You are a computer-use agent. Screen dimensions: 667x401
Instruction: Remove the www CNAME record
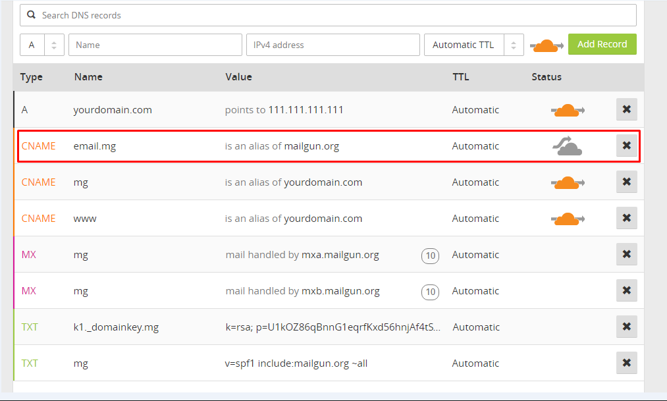click(x=626, y=218)
